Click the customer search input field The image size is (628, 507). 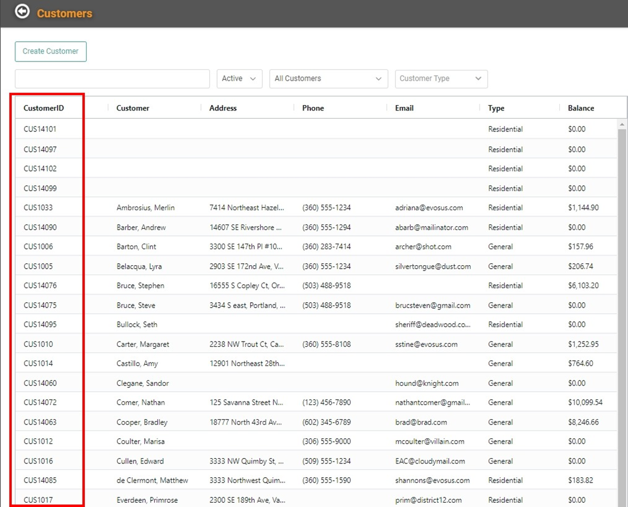tap(112, 79)
